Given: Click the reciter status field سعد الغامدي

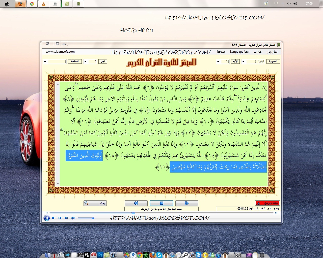Looking at the screenshot, I should 161,209.
